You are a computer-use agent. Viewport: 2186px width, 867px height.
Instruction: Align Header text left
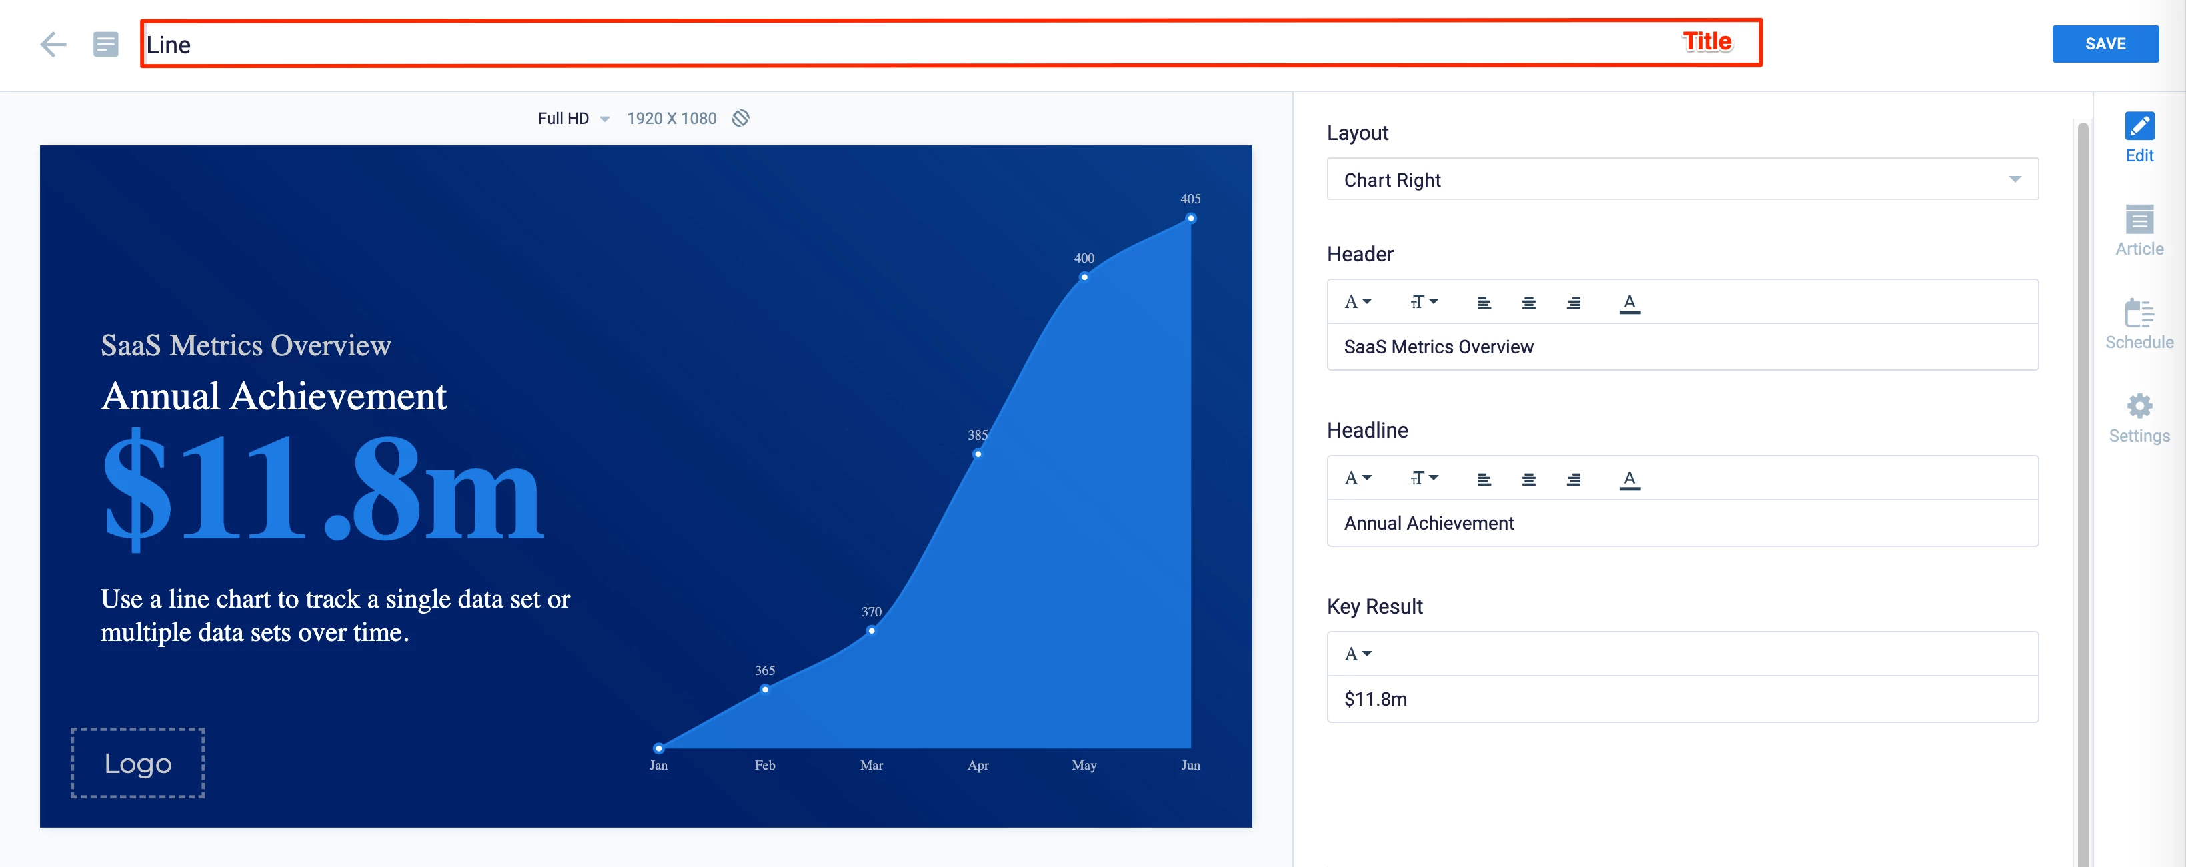pos(1483,303)
